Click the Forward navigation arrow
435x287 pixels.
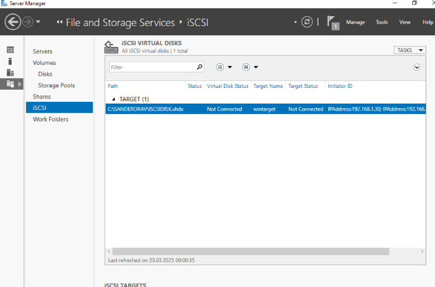(28, 22)
